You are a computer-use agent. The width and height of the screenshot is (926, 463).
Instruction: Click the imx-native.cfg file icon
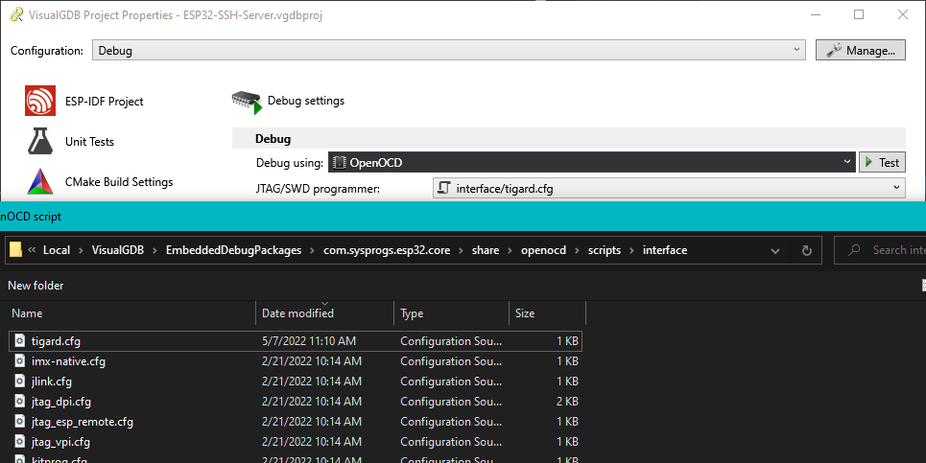coord(20,361)
